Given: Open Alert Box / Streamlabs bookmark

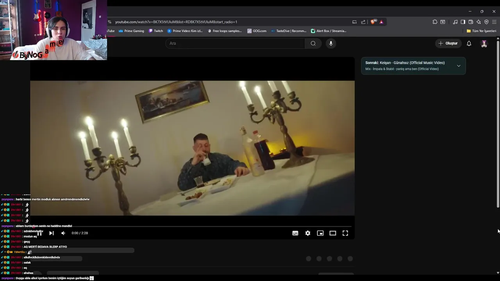Looking at the screenshot, I should click(x=329, y=31).
